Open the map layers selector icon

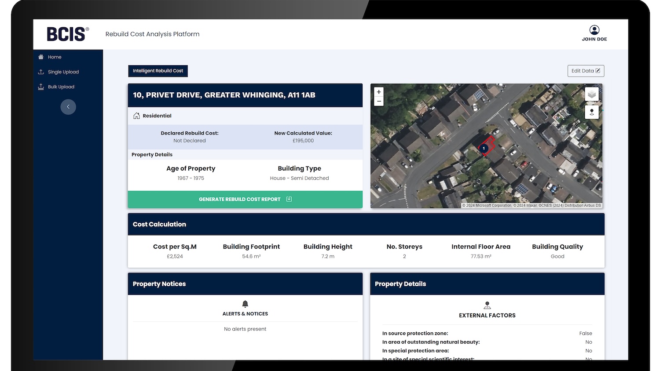click(592, 94)
